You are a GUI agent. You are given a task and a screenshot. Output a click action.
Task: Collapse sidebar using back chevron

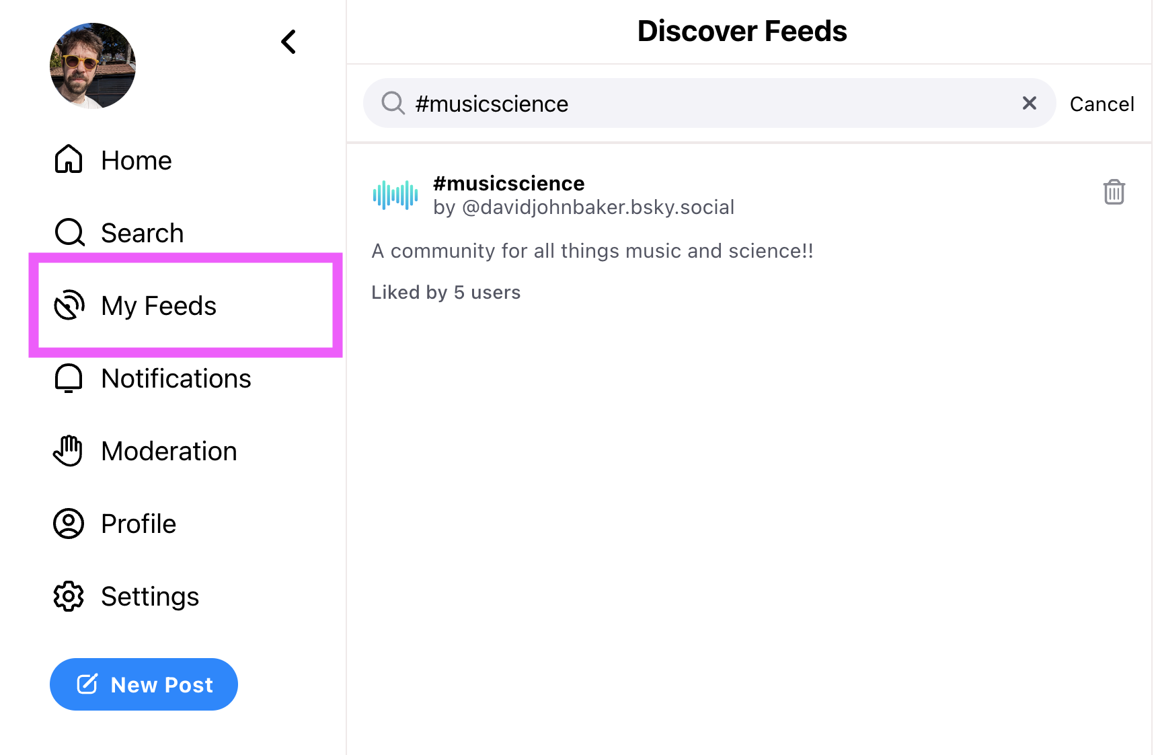tap(288, 42)
